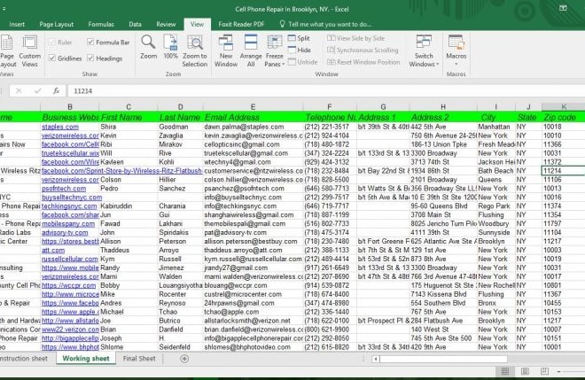
Task: Click the Unhide window button
Action: (302, 62)
